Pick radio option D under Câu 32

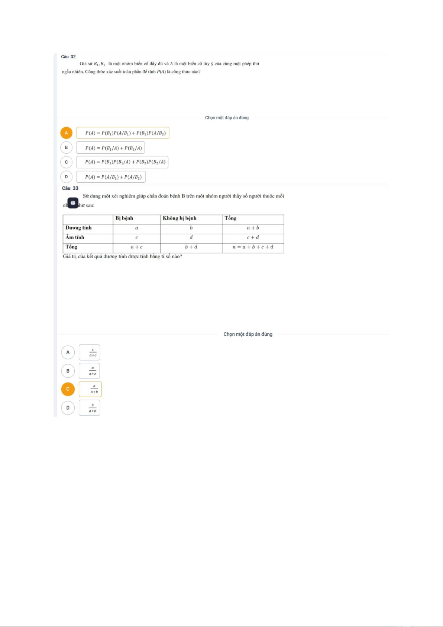66,177
